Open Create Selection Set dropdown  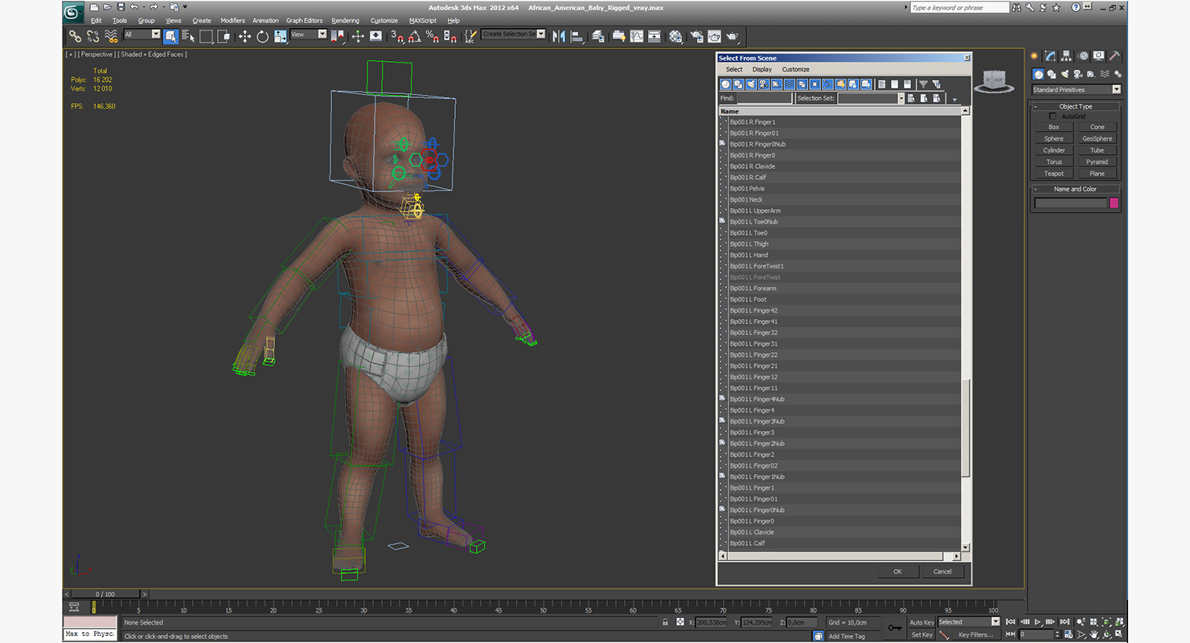point(513,35)
